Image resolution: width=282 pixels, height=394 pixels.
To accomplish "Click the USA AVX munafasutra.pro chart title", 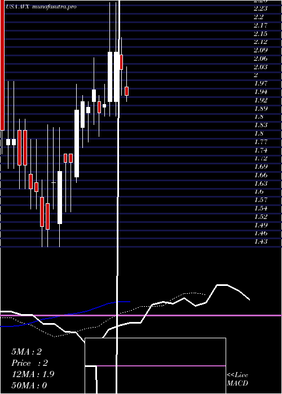I will click(x=41, y=7).
